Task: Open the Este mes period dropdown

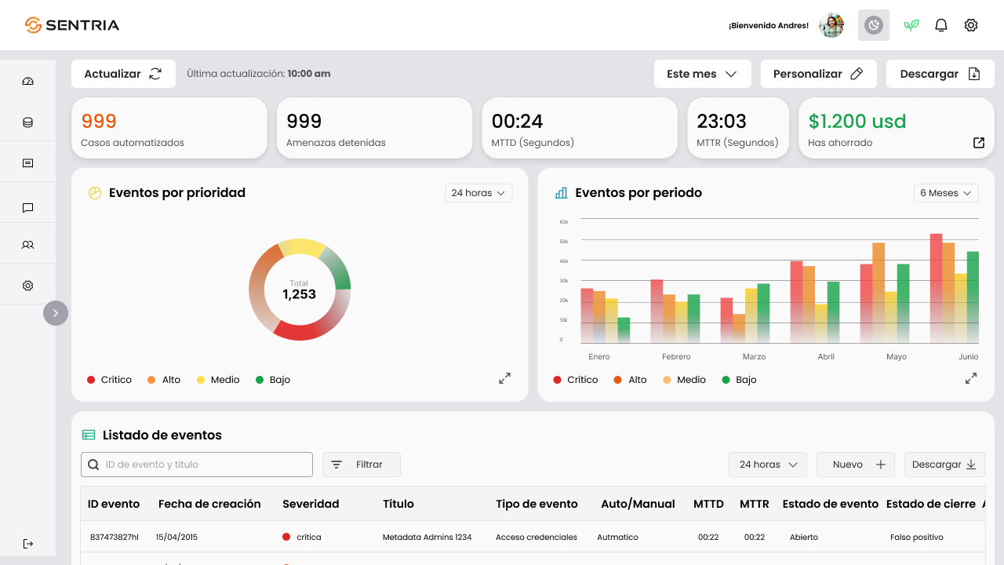Action: (x=703, y=74)
